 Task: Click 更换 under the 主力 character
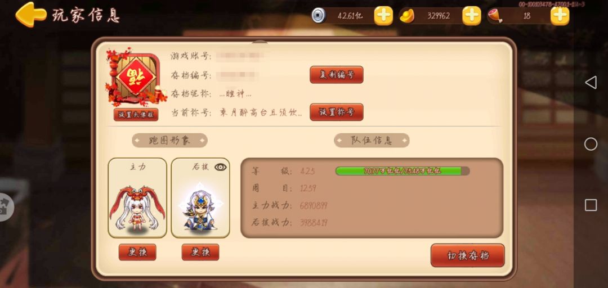pyautogui.click(x=137, y=252)
